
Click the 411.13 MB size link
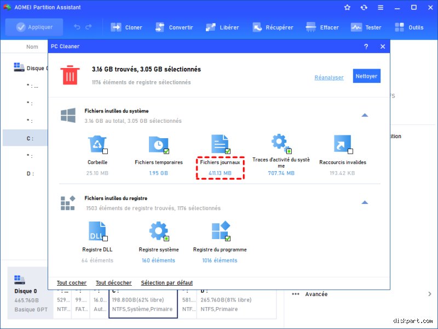pyautogui.click(x=220, y=173)
